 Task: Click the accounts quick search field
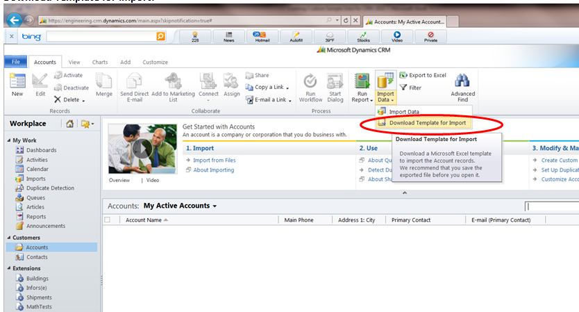tap(552, 206)
